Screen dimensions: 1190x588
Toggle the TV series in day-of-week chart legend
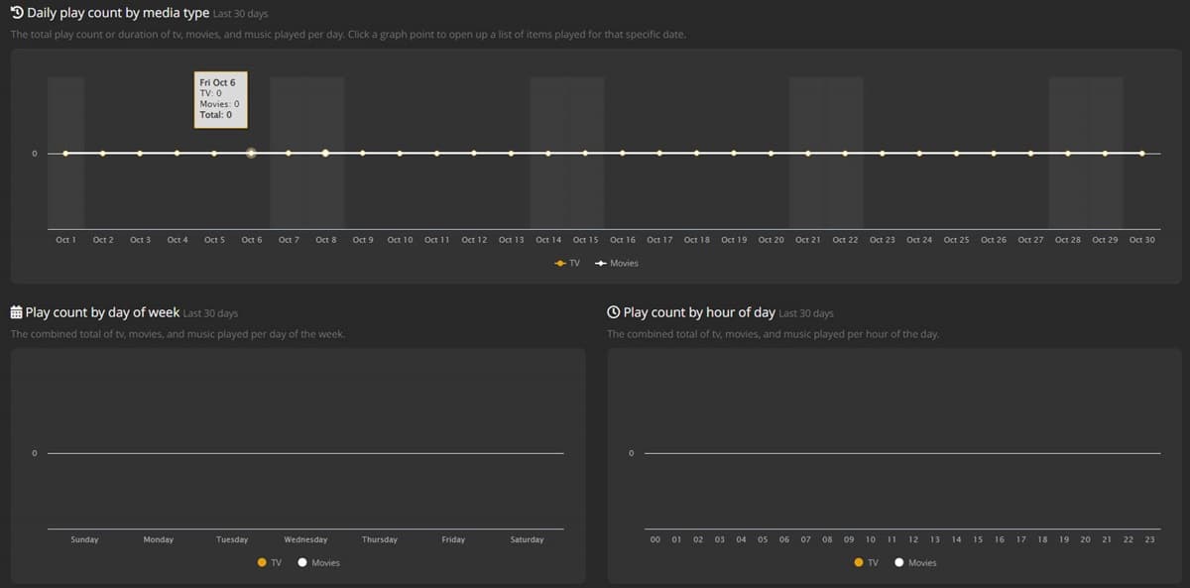(x=262, y=562)
